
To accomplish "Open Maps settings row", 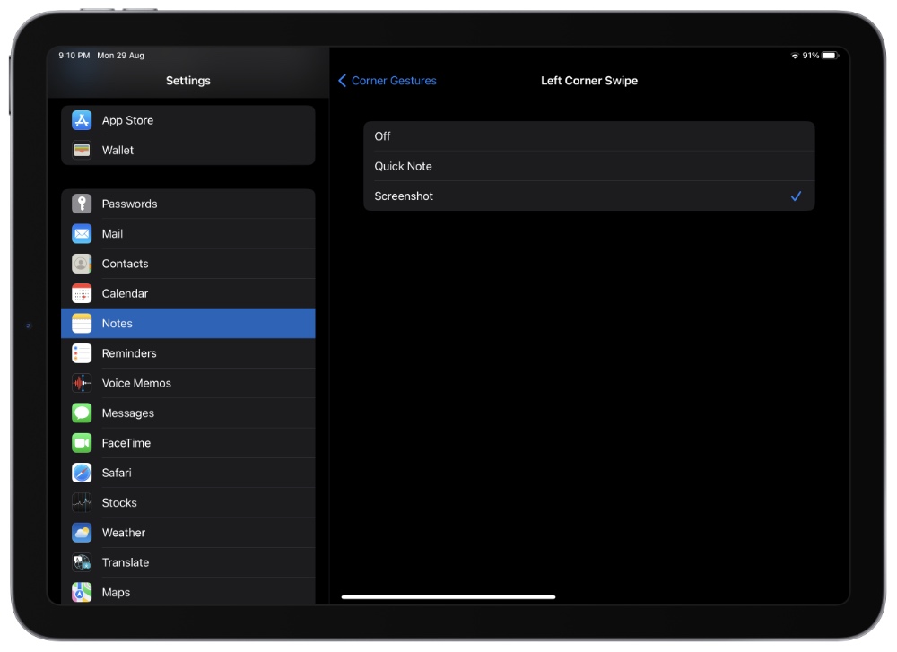I will click(x=188, y=591).
